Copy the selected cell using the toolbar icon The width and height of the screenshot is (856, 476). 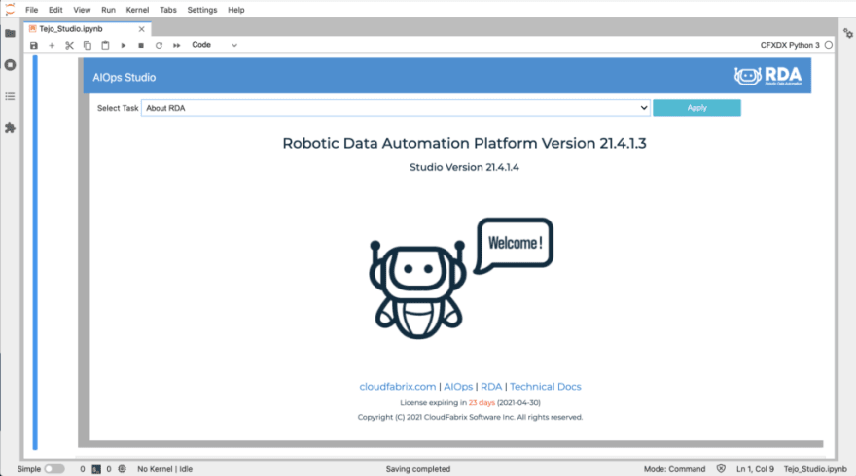88,46
